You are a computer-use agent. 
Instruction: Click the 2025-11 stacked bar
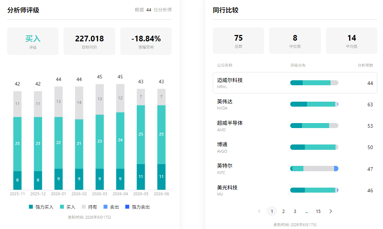click(x=17, y=141)
